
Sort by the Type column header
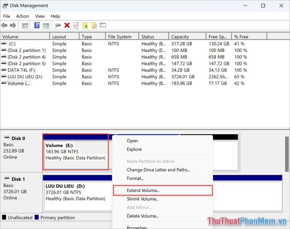(x=92, y=36)
